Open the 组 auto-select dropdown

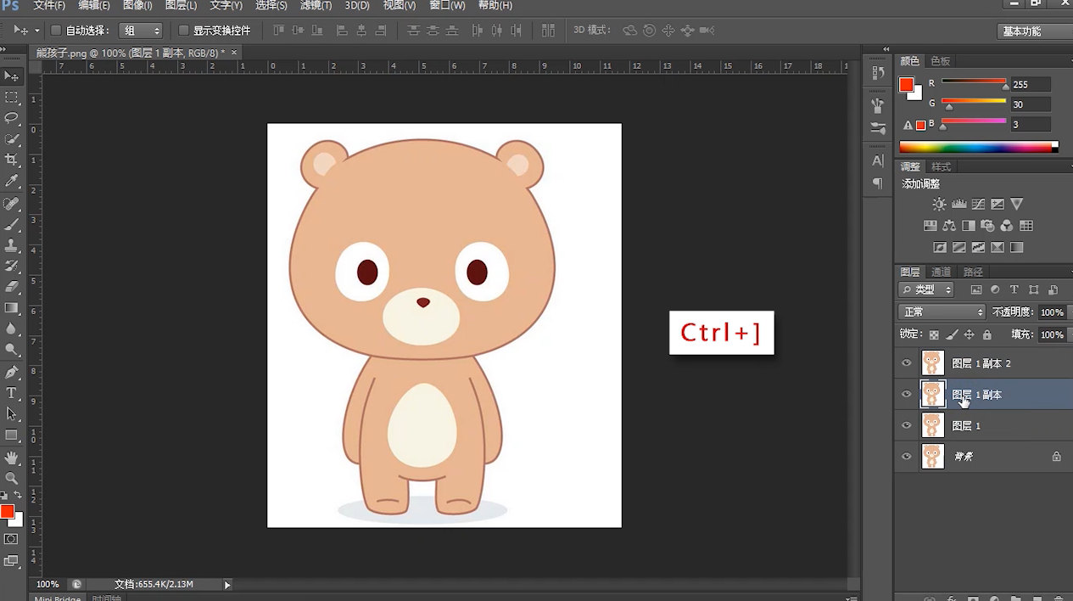[140, 31]
